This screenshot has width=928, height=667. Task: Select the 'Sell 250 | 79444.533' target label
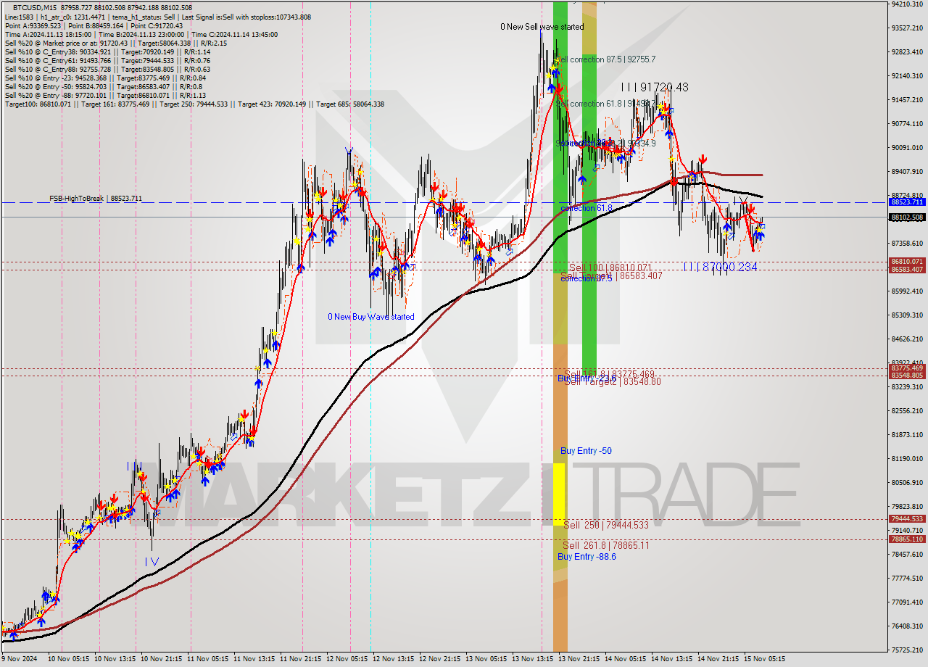coord(605,525)
